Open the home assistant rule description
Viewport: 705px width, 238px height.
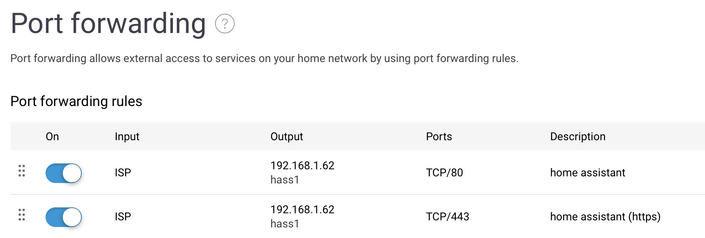pos(587,173)
